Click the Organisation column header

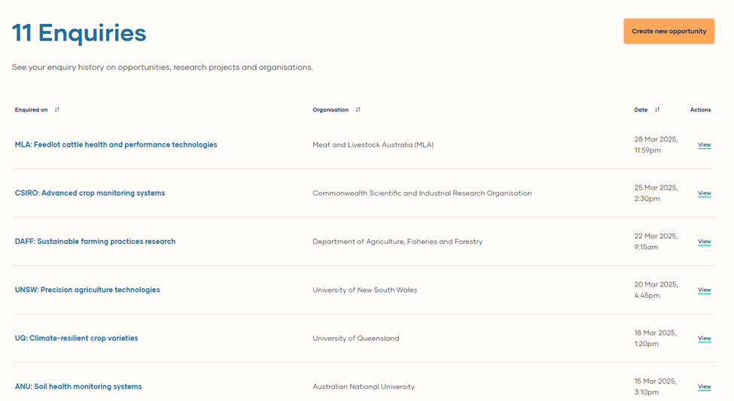330,110
